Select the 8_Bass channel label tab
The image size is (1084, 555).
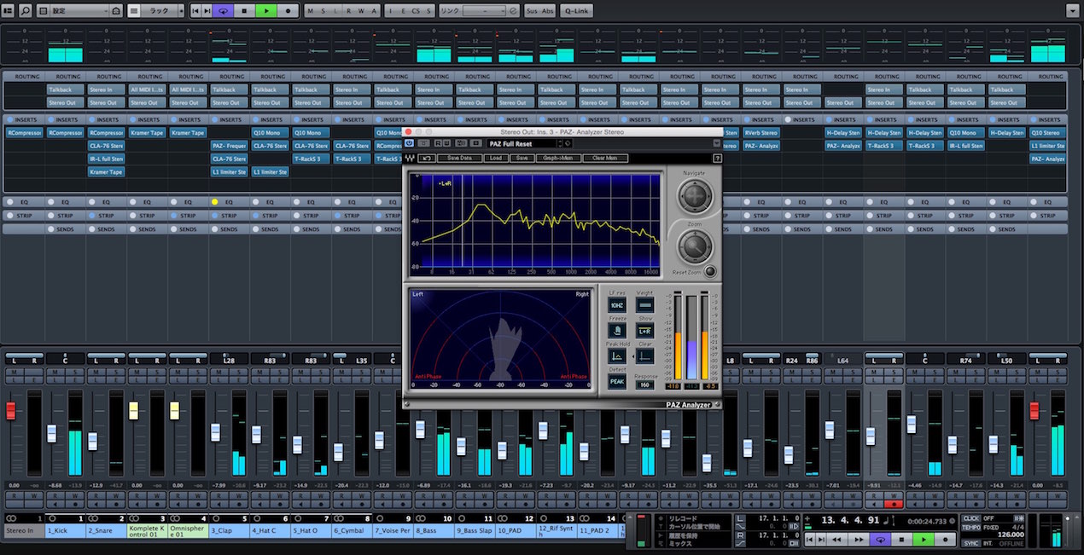(x=434, y=530)
